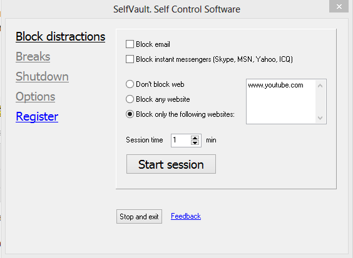Increase session time with up arrow
The image size is (353, 258).
pyautogui.click(x=195, y=138)
